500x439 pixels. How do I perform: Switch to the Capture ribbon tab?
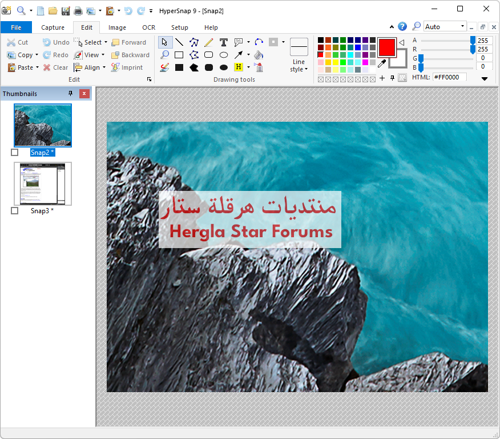[x=53, y=27]
